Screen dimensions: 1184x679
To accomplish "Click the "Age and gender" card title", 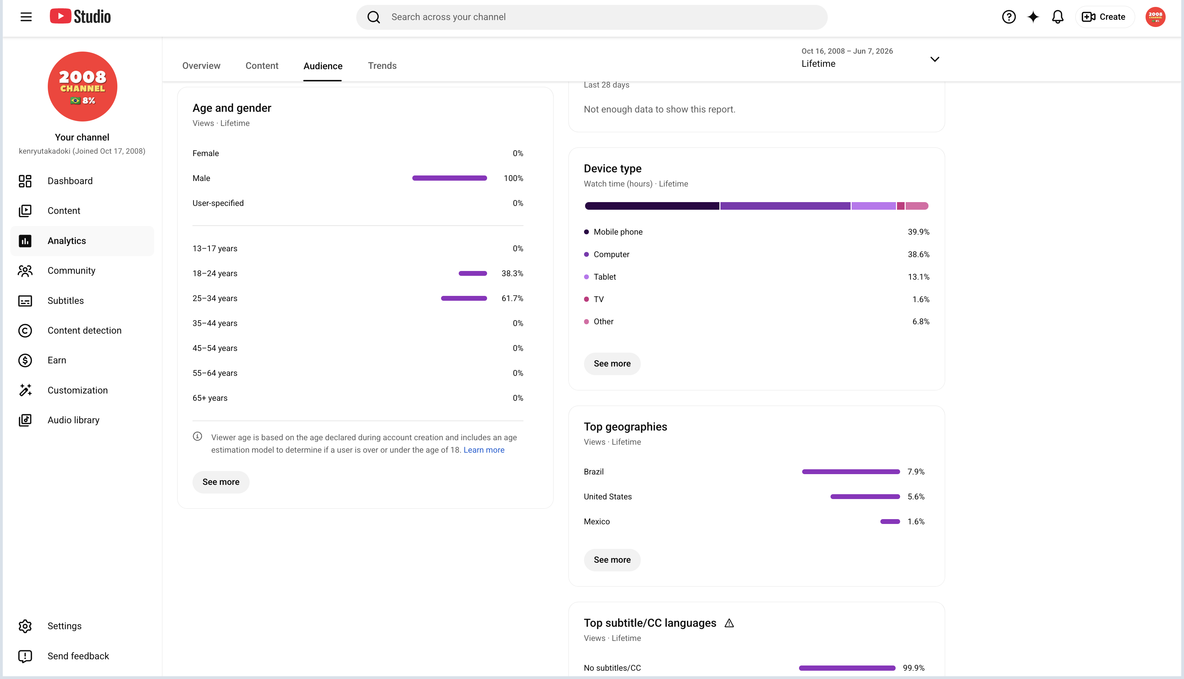I will coord(232,108).
